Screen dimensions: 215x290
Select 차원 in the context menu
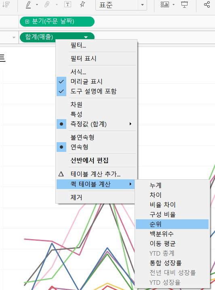pyautogui.click(x=96, y=105)
